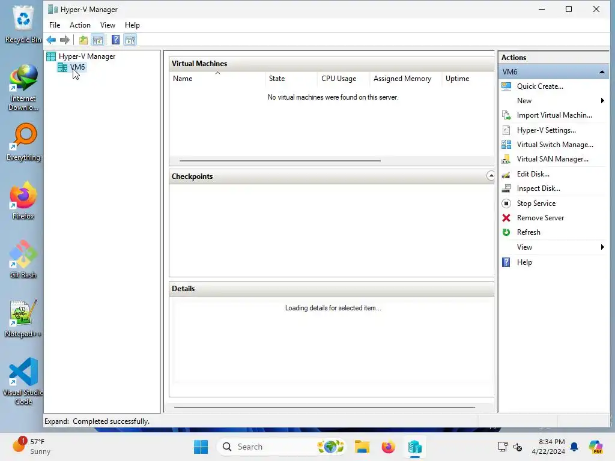Select Everything desktop icon
The width and height of the screenshot is (615, 461).
[23, 142]
